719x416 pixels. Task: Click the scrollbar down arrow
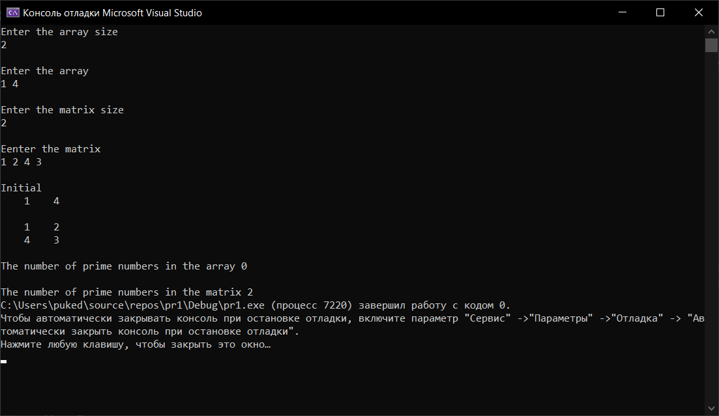[711, 409]
